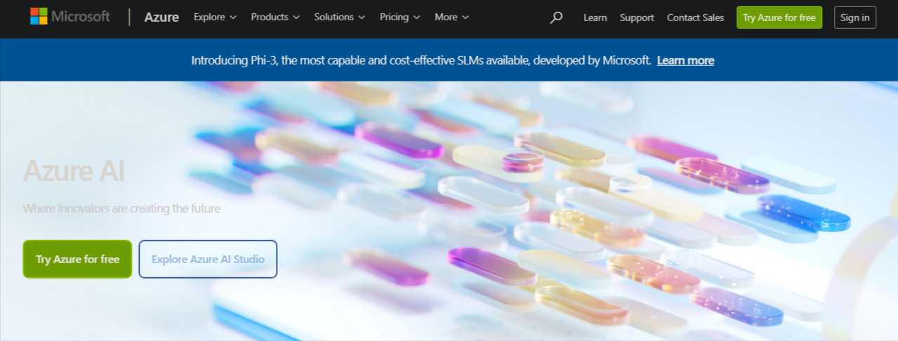Open the search magnifier icon
The height and width of the screenshot is (341, 898).
[556, 18]
